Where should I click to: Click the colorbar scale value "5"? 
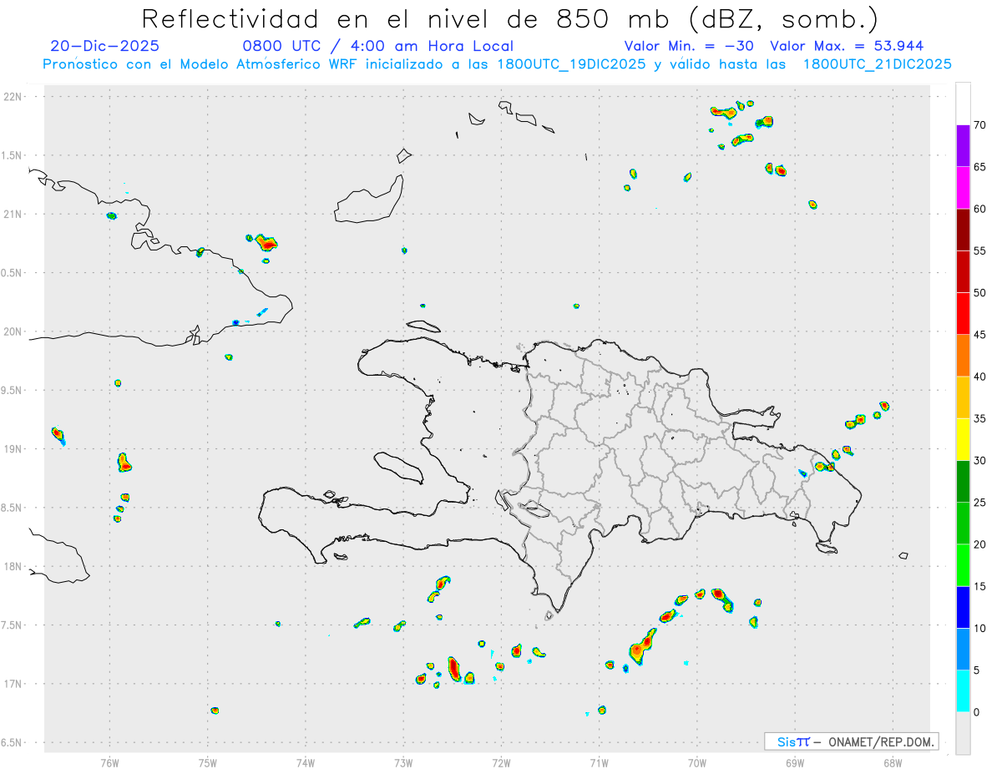click(x=977, y=670)
